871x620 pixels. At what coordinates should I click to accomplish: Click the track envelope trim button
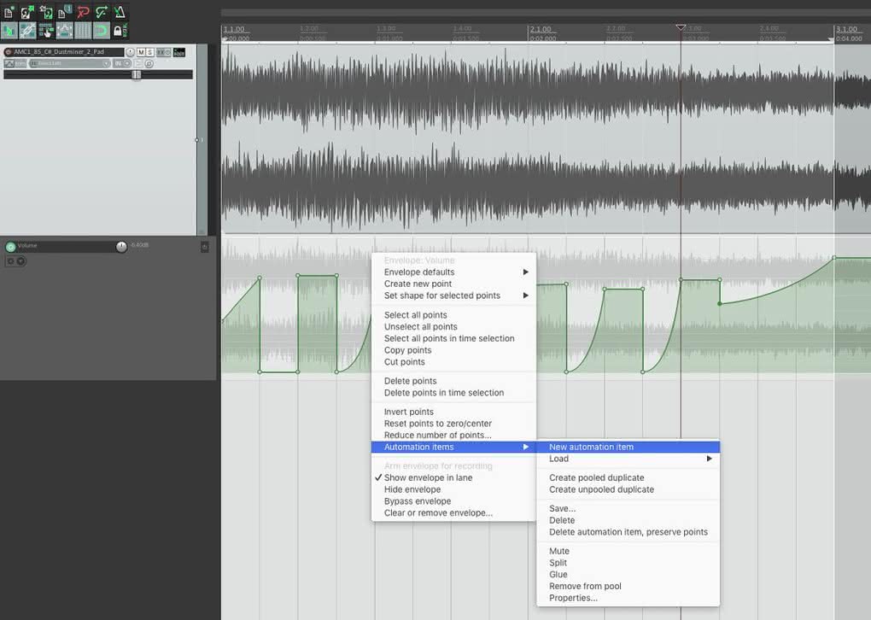pyautogui.click(x=15, y=63)
